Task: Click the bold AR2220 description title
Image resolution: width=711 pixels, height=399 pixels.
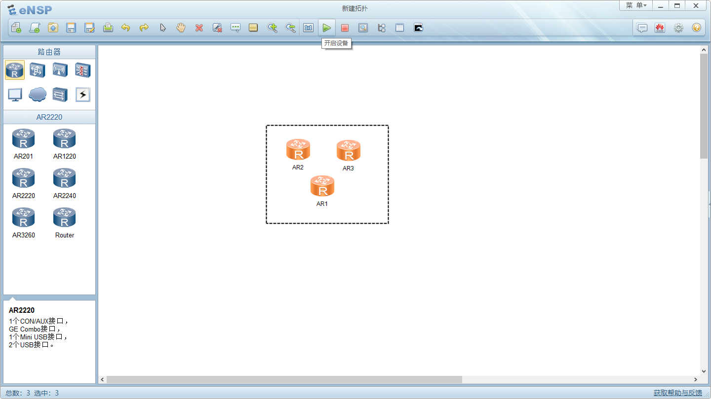Action: (22, 310)
